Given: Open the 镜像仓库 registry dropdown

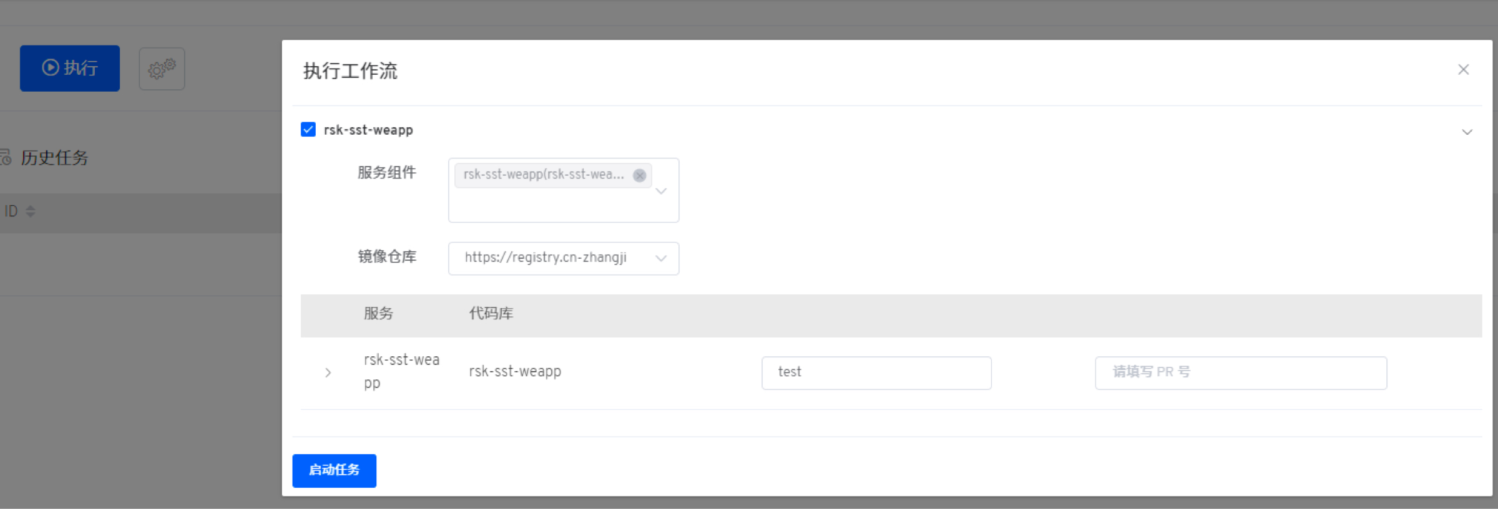Looking at the screenshot, I should (660, 258).
